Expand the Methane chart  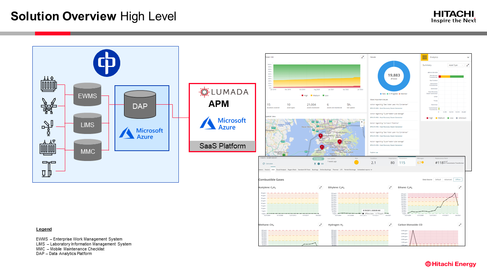[320, 225]
